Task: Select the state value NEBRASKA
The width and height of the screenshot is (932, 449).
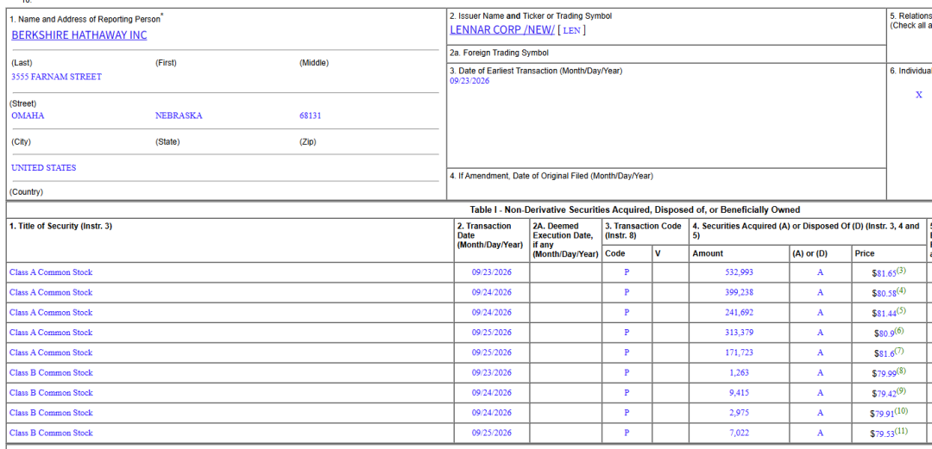Action: point(179,115)
